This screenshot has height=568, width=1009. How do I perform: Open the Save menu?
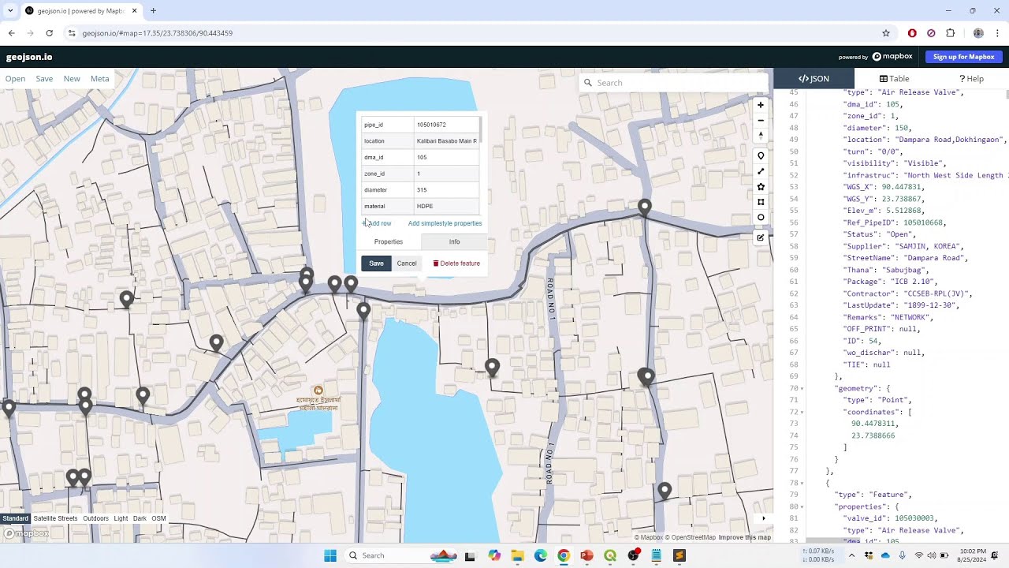pos(44,79)
